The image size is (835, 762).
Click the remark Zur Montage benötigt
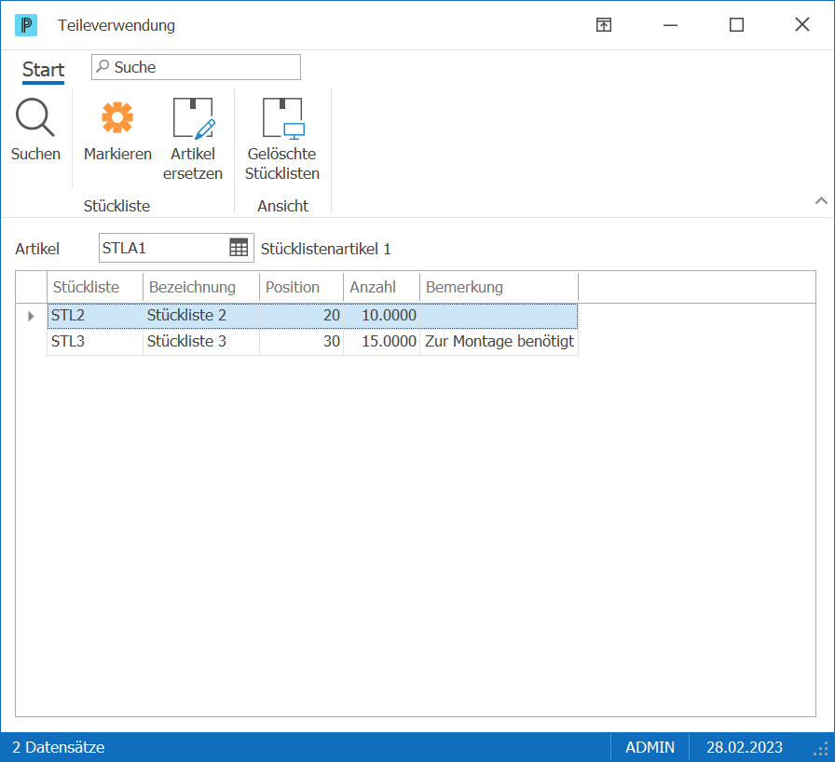pos(499,342)
